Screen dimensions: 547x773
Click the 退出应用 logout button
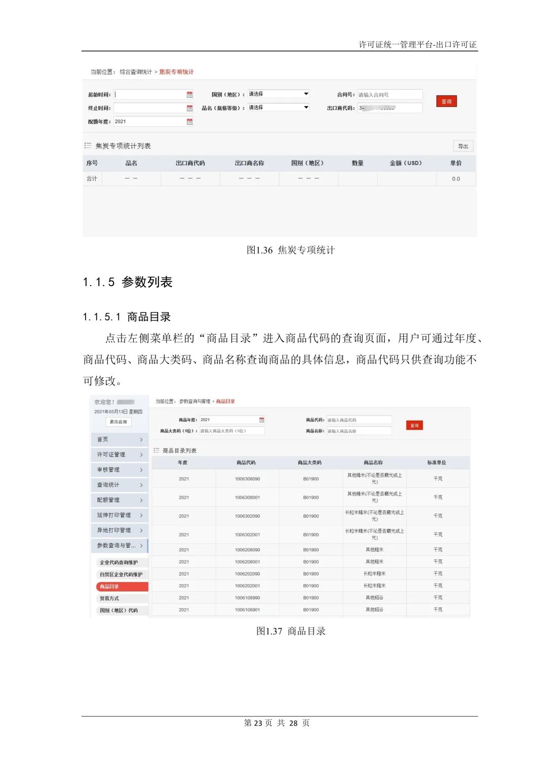click(x=119, y=422)
